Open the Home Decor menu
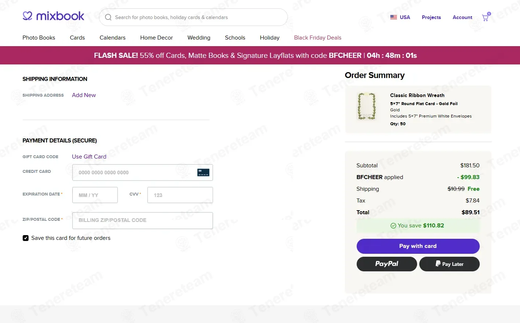Viewport: 520px width, 323px height. [156, 38]
